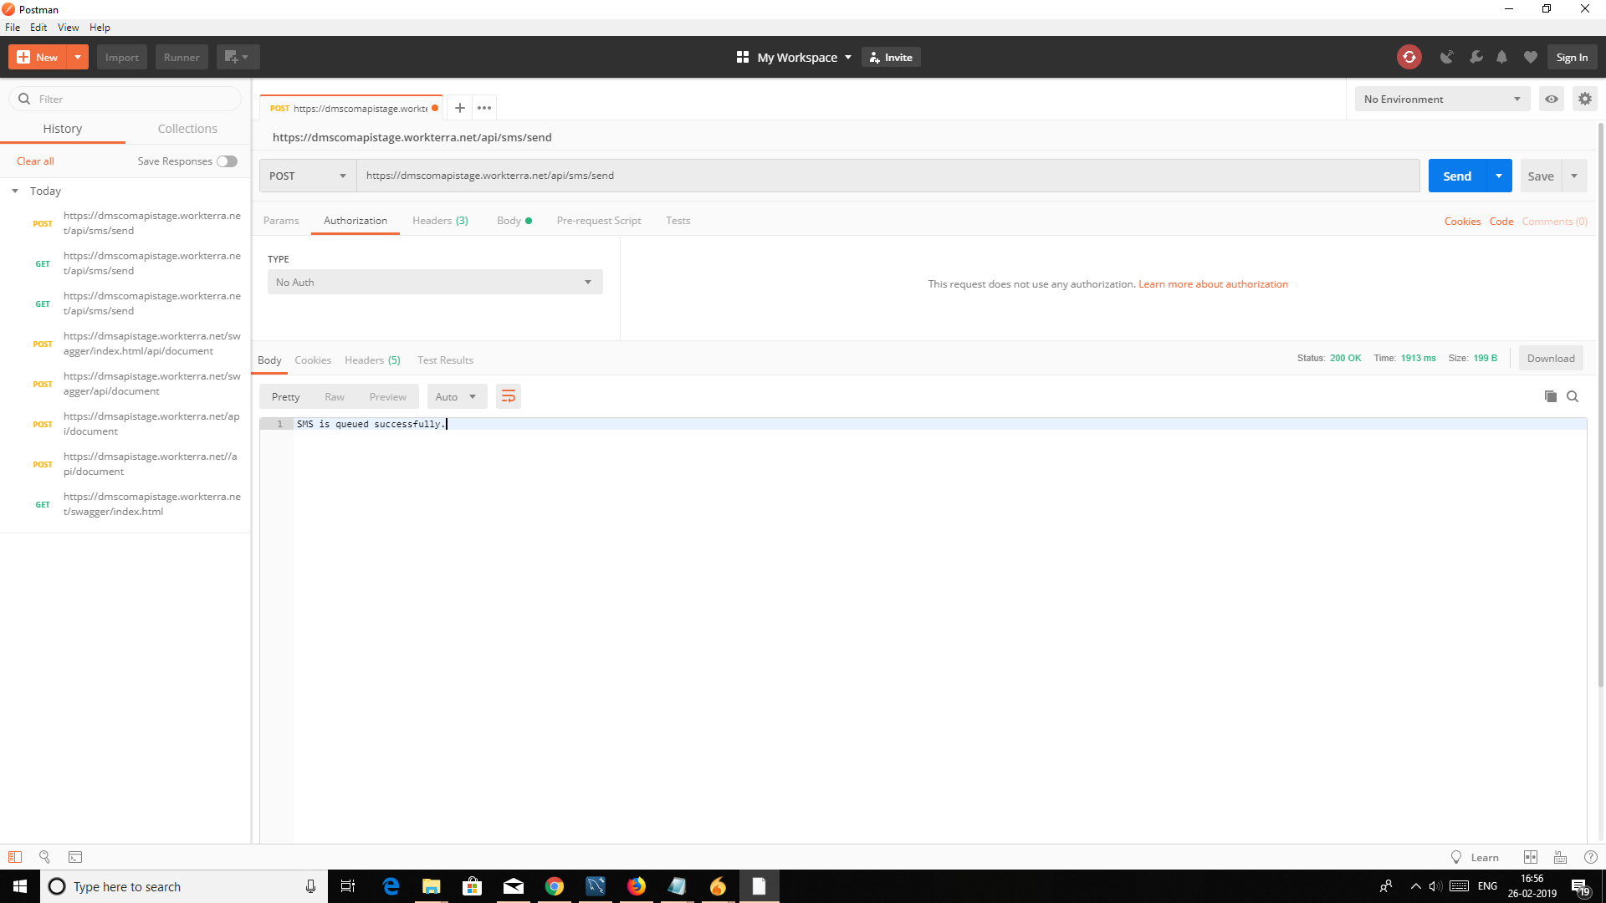Screen dimensions: 1606x903
Task: Open the File menu
Action: coord(13,27)
